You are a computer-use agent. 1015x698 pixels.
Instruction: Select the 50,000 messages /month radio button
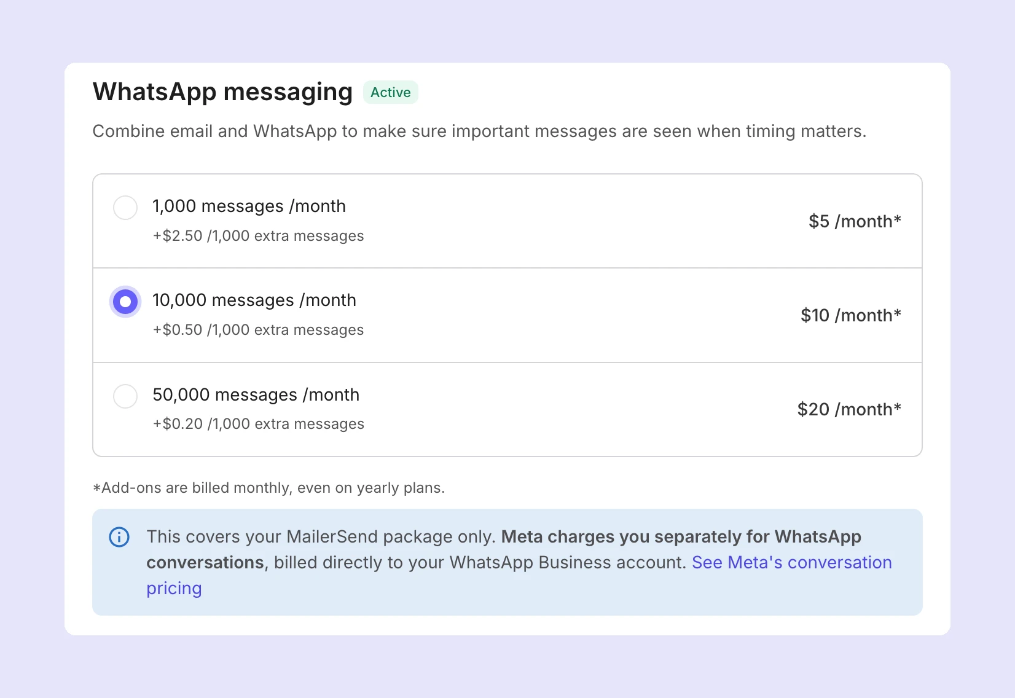point(125,396)
